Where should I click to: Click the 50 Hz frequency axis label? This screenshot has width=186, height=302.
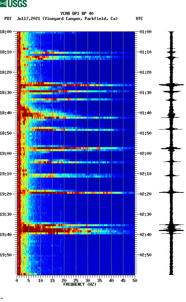[x=135, y=281]
